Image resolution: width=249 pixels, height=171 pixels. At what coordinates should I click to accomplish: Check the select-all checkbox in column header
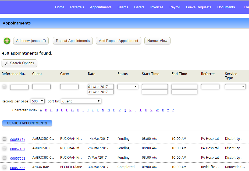4,87
